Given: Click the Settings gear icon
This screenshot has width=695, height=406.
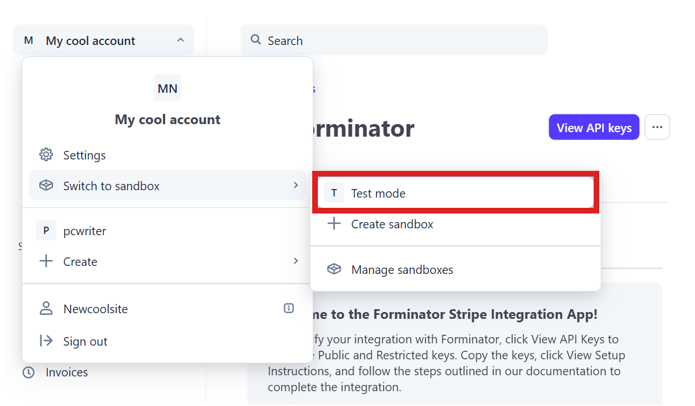Looking at the screenshot, I should click(x=46, y=155).
